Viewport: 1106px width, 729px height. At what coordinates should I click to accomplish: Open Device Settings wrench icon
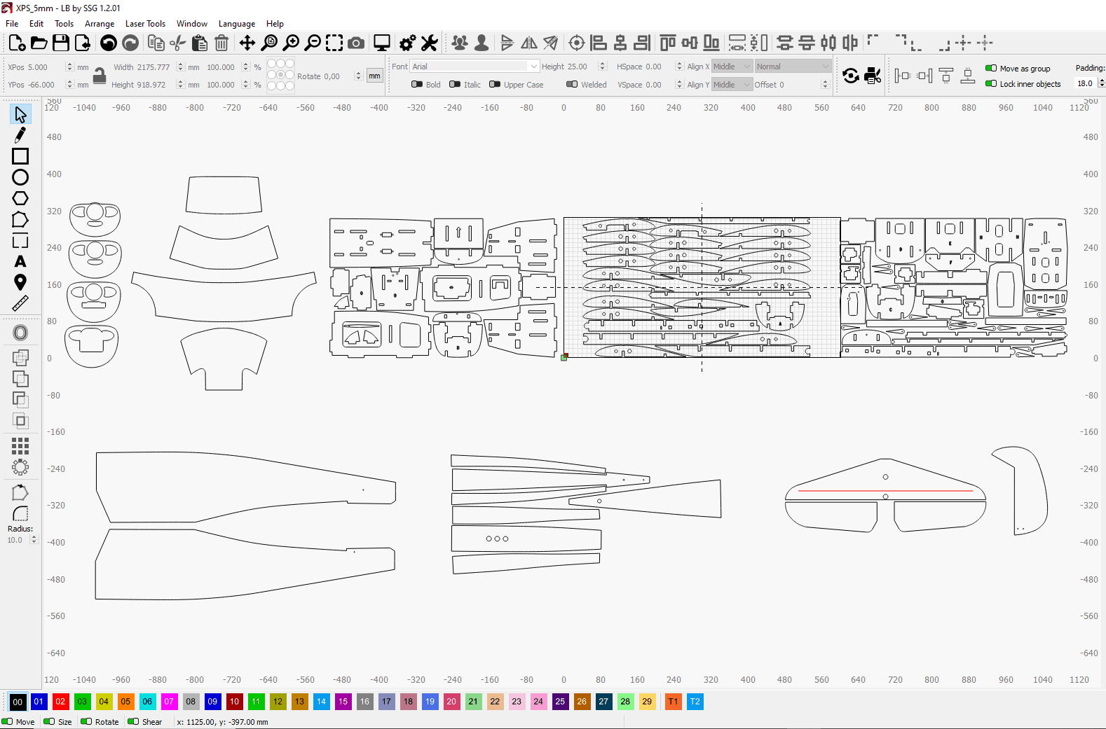(x=430, y=43)
